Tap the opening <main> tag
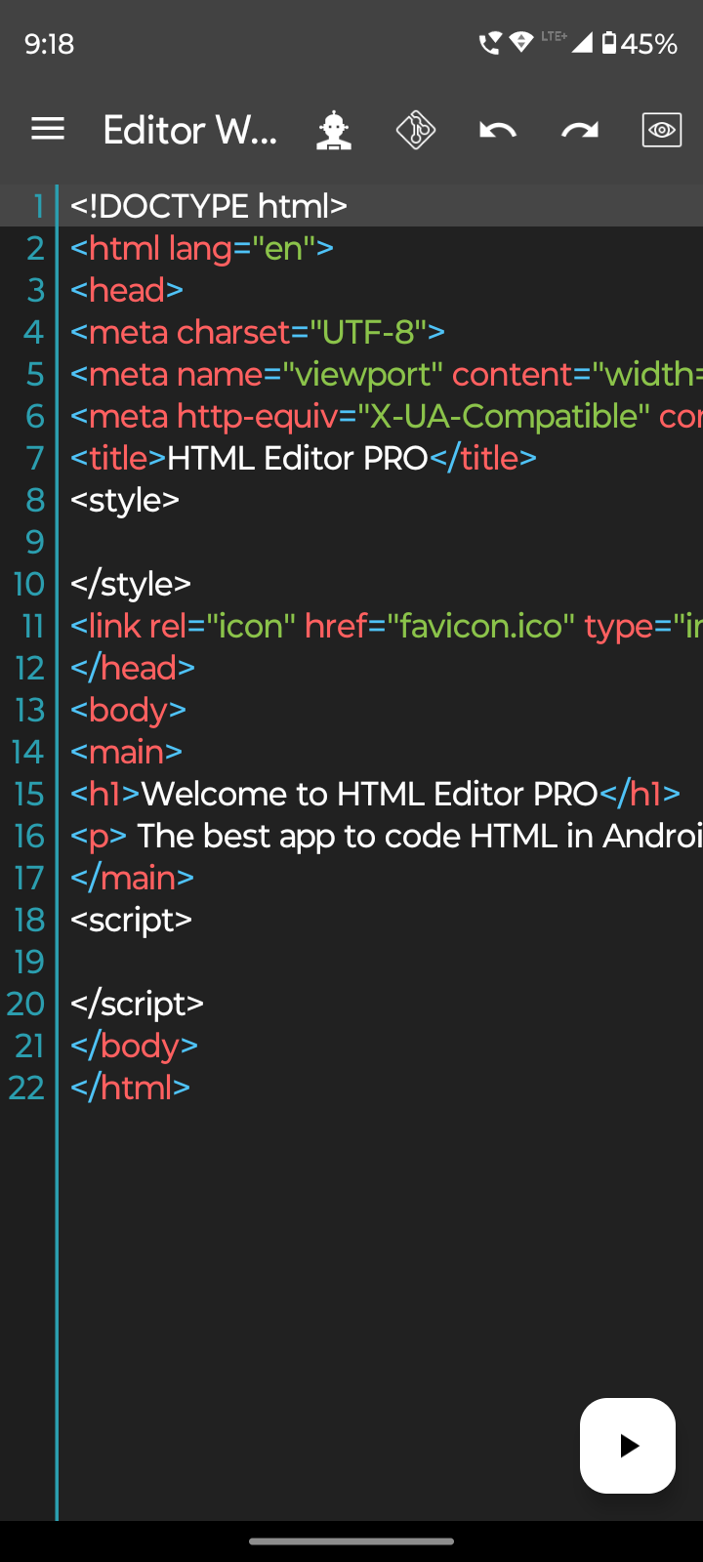Viewport: 703px width, 1562px height. click(x=127, y=752)
